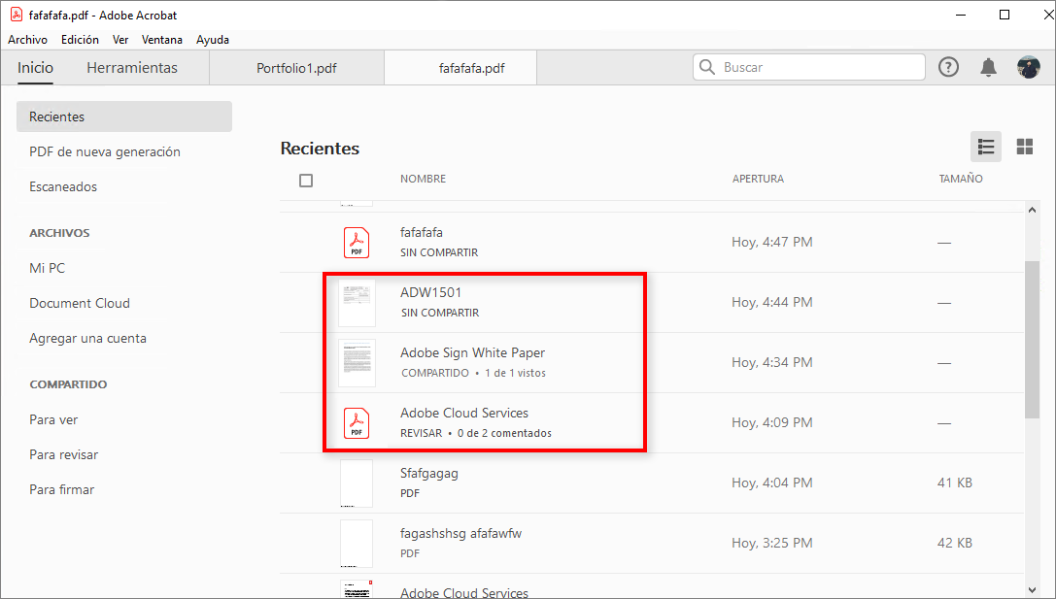Click the 41 KB size value
The height and width of the screenshot is (599, 1056).
click(x=954, y=483)
